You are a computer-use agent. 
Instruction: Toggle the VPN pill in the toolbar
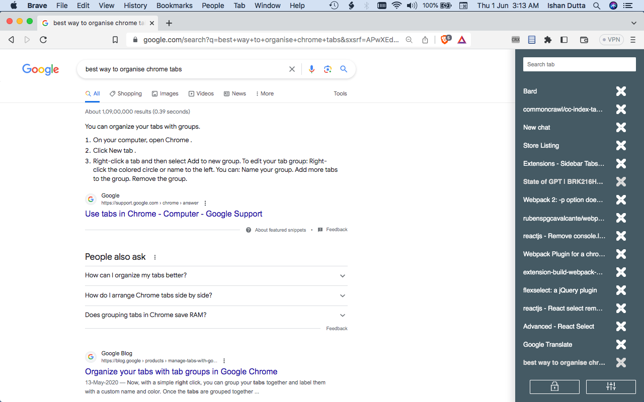coord(611,39)
